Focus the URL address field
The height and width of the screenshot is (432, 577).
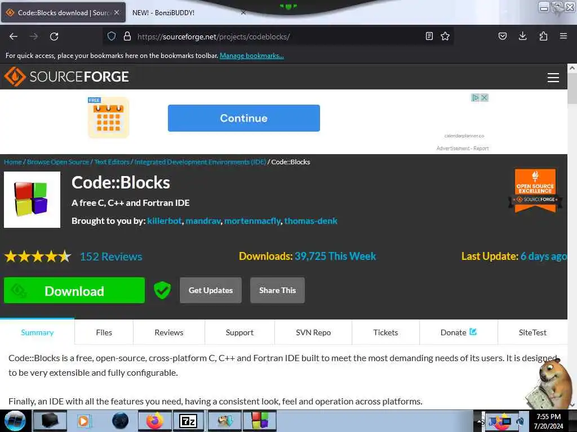pyautogui.click(x=279, y=37)
